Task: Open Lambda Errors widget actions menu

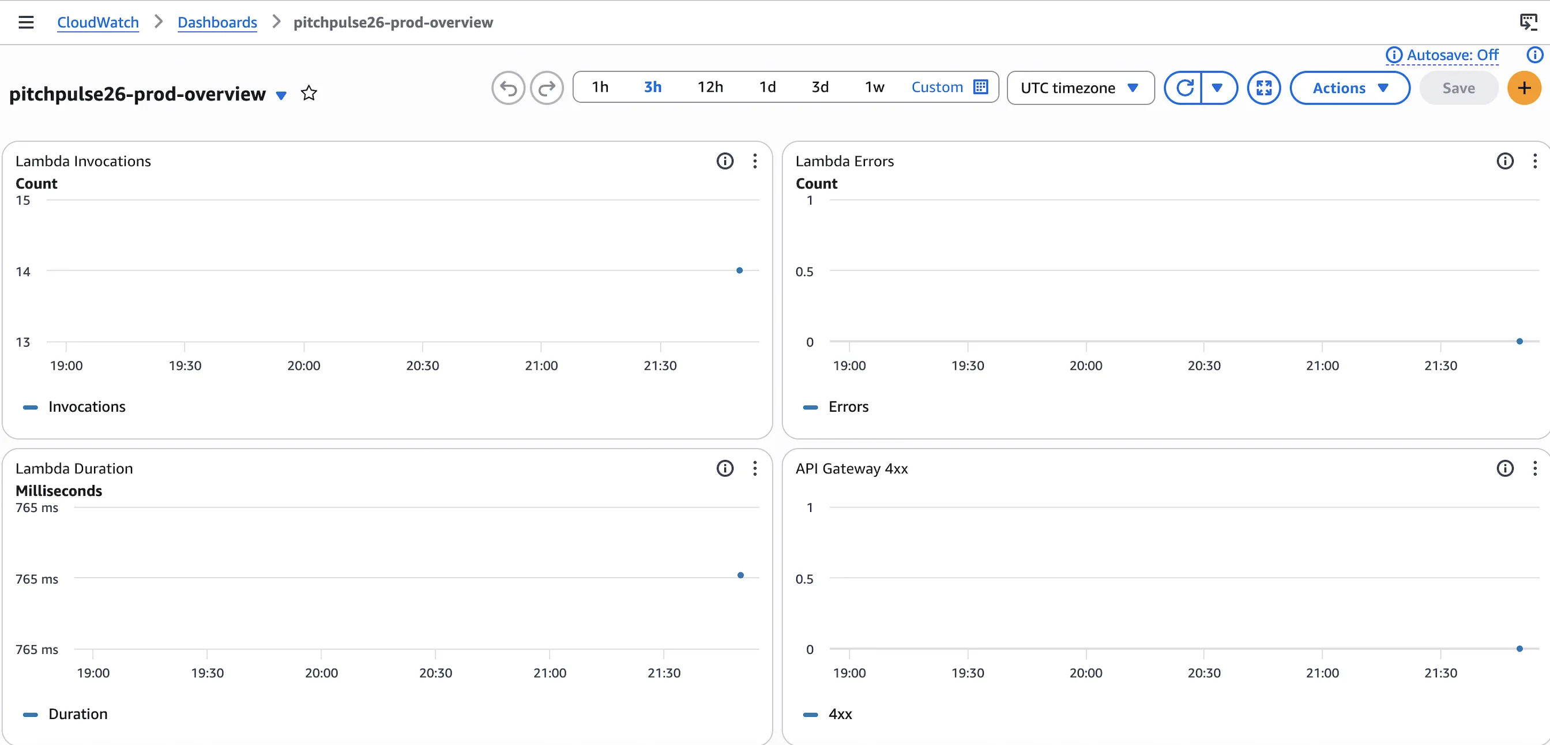Action: tap(1535, 161)
